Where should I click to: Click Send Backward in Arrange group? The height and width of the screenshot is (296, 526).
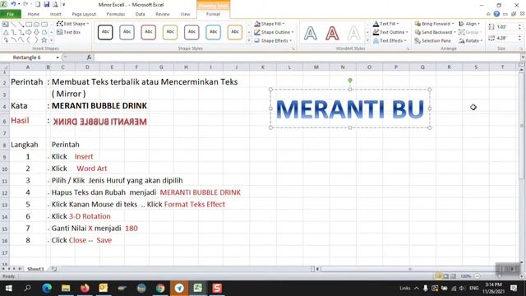(x=435, y=32)
